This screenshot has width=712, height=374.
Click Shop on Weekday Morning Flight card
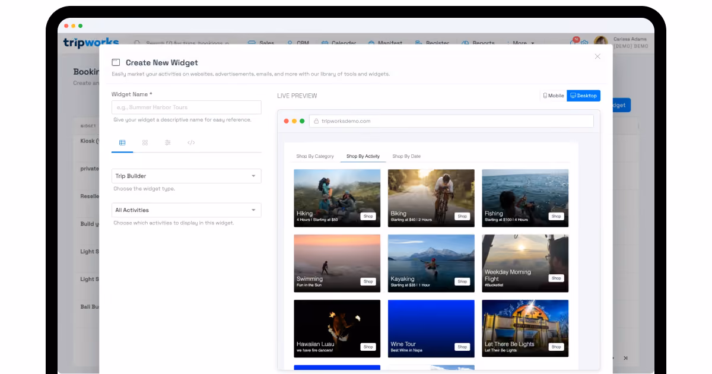click(x=556, y=278)
